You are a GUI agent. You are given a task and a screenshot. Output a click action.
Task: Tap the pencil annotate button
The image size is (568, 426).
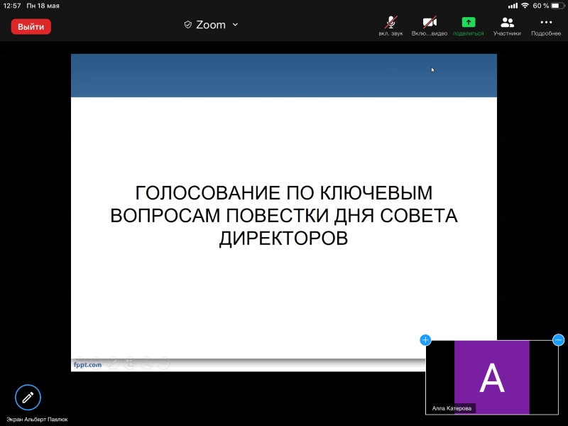(28, 398)
